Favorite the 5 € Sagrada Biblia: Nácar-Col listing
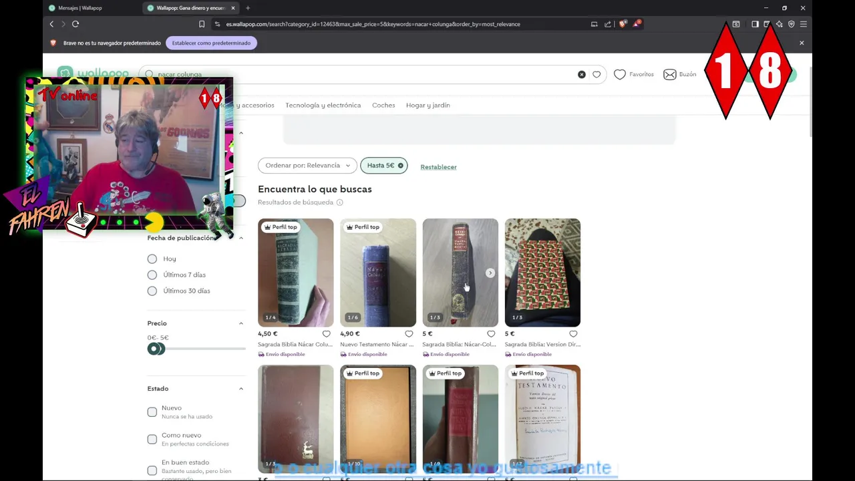The width and height of the screenshot is (855, 481). (x=491, y=334)
